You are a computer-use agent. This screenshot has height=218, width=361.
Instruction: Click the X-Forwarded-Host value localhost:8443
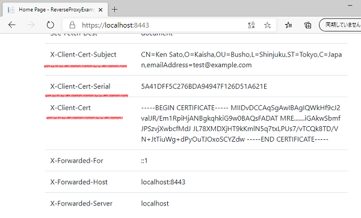(163, 182)
